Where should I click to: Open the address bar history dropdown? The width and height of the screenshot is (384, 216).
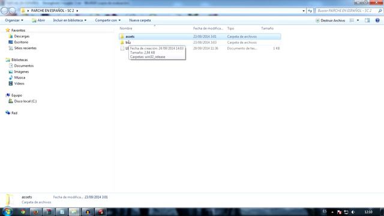tap(304, 11)
